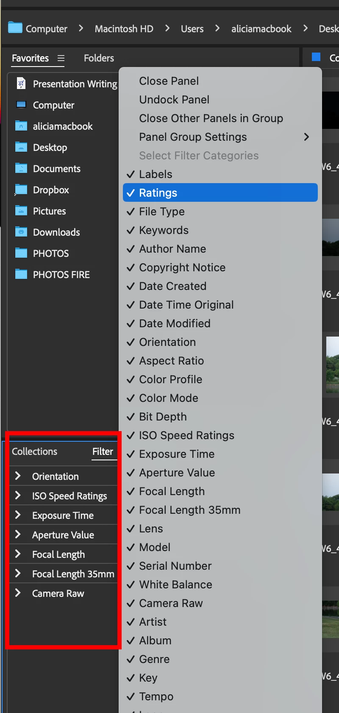Select the Filter tab

(x=103, y=451)
